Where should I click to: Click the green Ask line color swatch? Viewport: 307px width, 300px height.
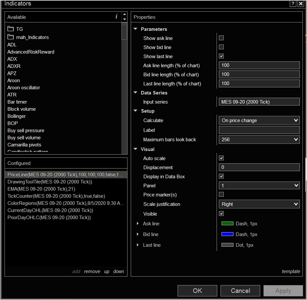pyautogui.click(x=227, y=224)
